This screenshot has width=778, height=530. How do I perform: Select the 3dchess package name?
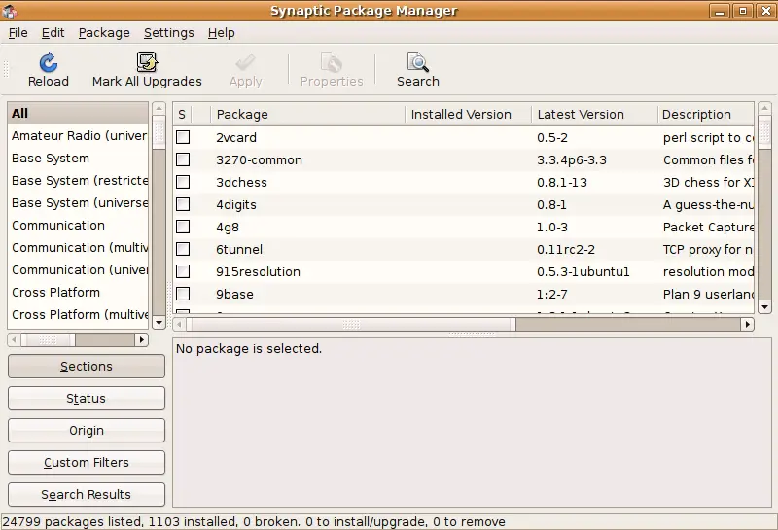(x=241, y=182)
